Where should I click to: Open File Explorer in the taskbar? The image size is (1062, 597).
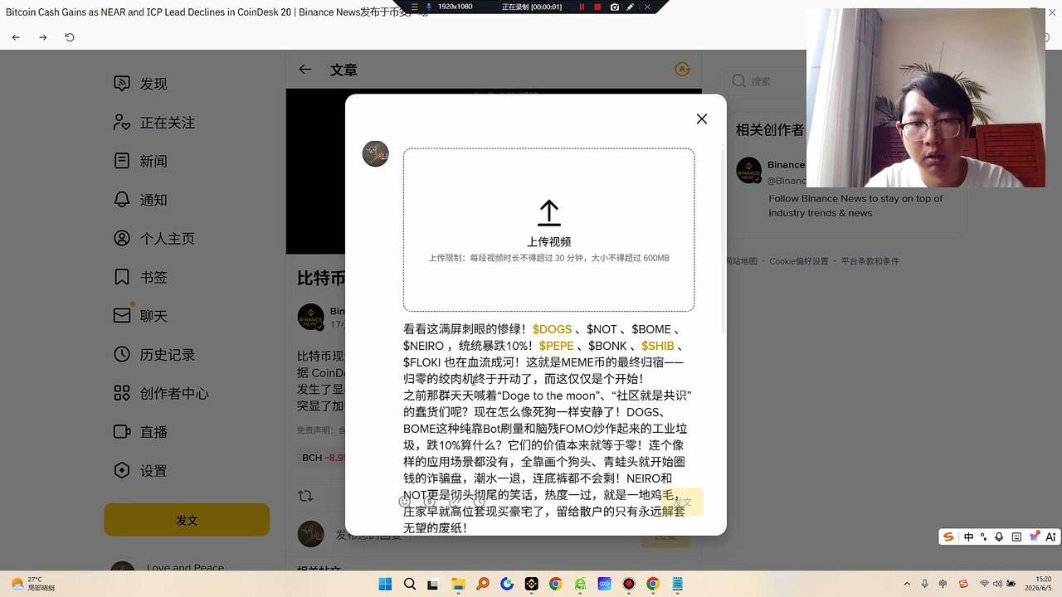pyautogui.click(x=458, y=585)
